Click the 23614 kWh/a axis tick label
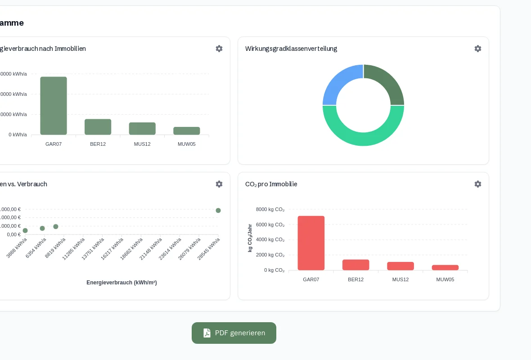 click(171, 249)
